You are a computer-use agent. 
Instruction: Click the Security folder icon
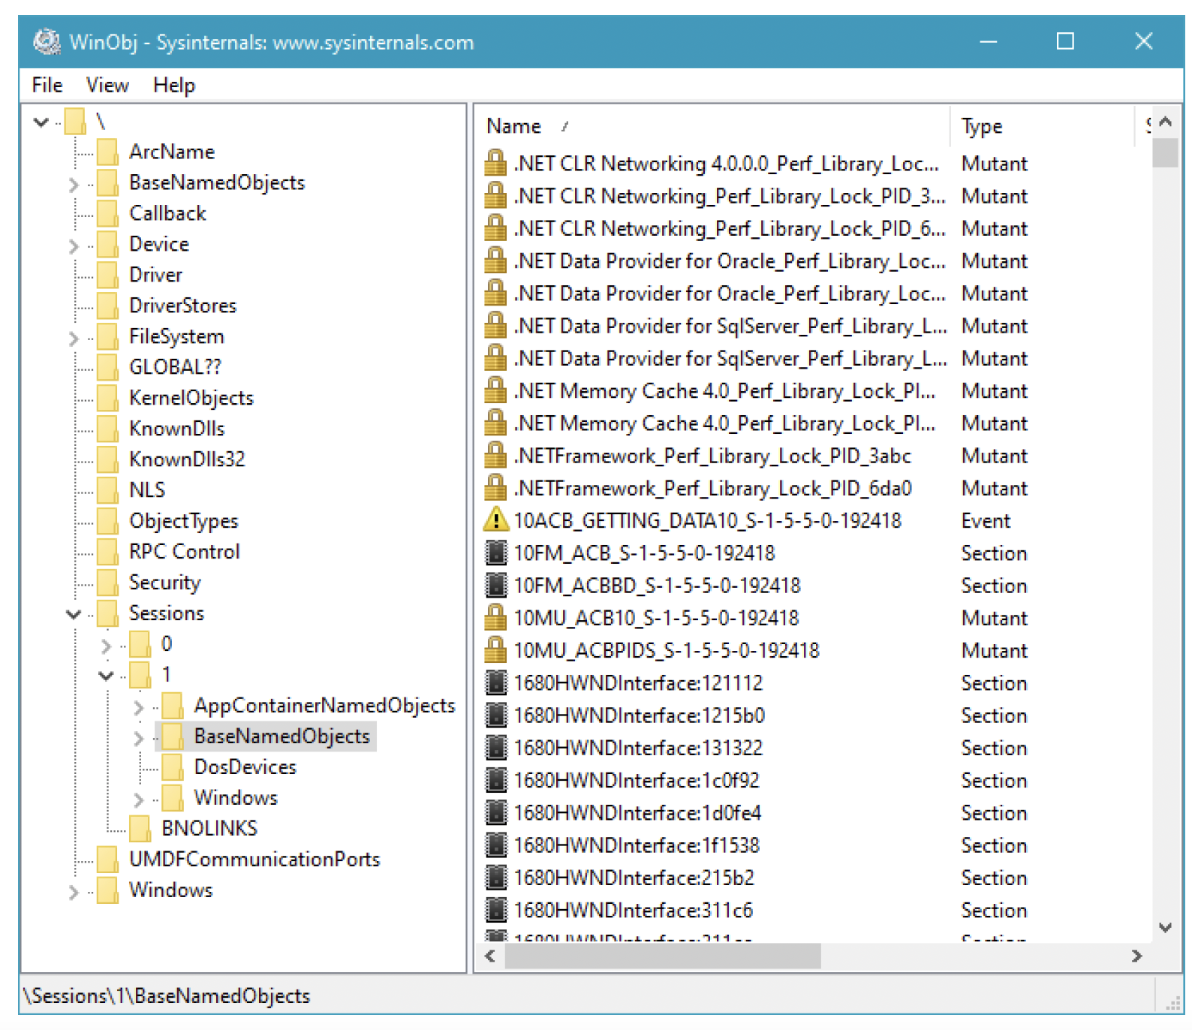[108, 583]
